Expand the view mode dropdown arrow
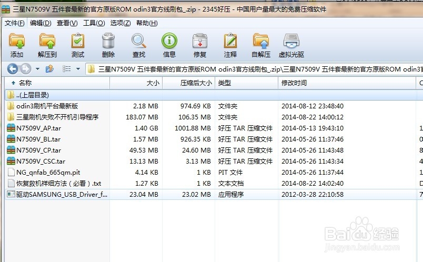Viewport: 423px width, 262px height. tap(78, 69)
